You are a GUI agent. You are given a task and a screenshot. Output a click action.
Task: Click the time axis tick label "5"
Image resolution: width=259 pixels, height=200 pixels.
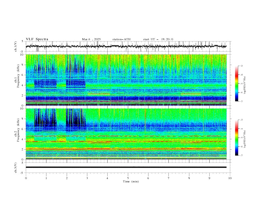click(128, 178)
